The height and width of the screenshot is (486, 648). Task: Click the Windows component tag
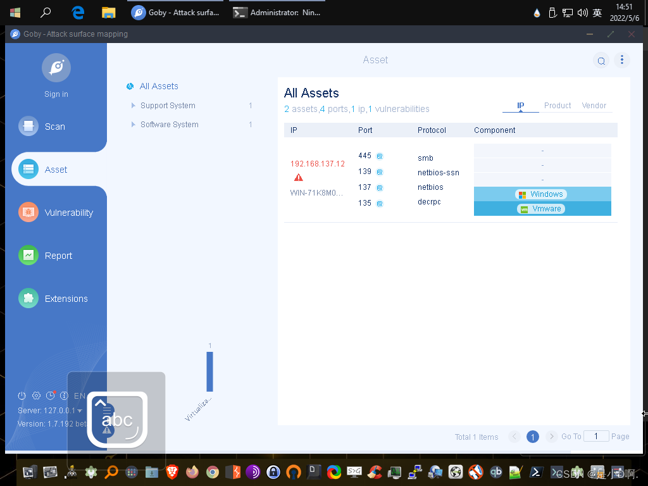(541, 194)
